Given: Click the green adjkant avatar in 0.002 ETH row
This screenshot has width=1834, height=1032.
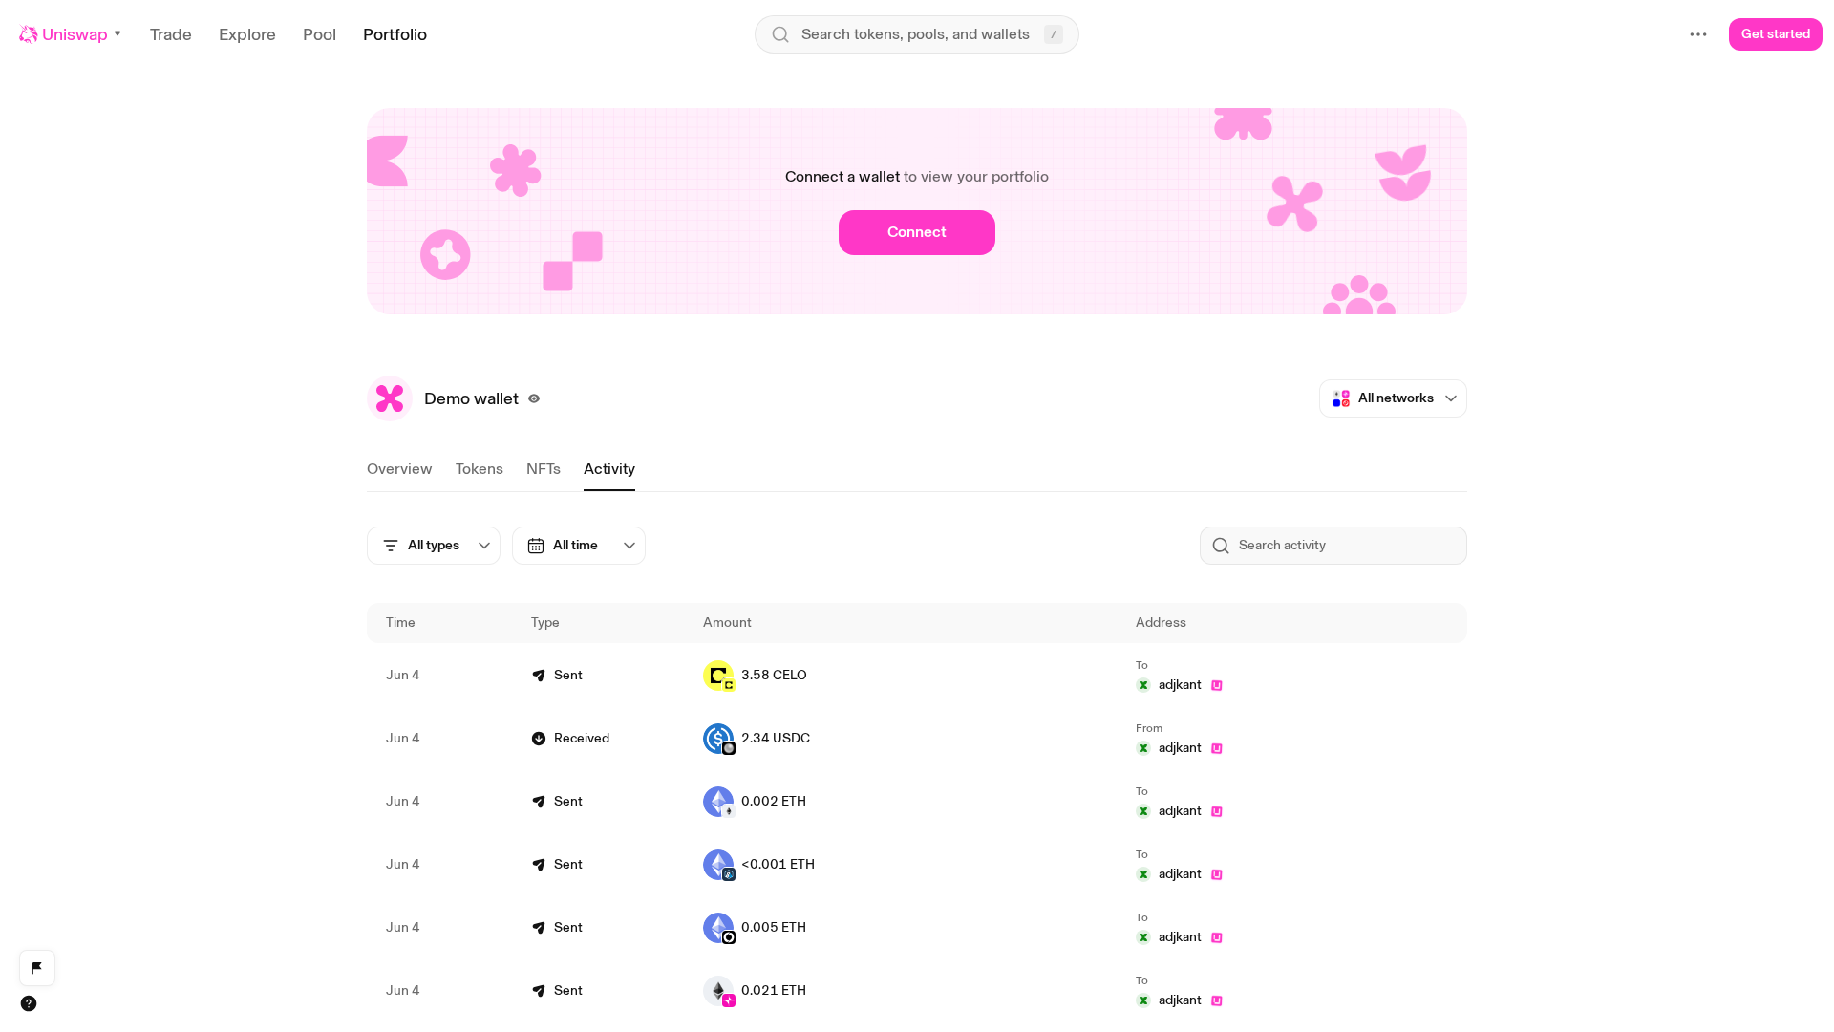Looking at the screenshot, I should [x=1143, y=811].
